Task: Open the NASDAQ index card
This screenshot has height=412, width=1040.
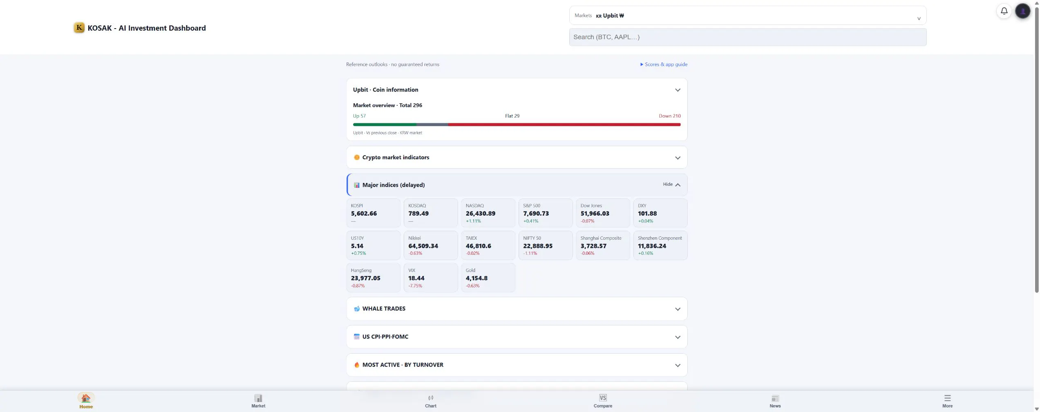Action: (x=488, y=213)
